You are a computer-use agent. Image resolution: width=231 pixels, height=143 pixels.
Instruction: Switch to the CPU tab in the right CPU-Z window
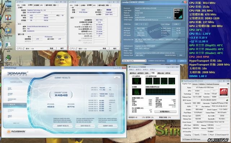(71, 5)
